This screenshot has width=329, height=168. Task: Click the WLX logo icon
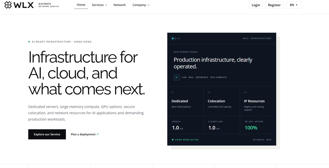click(8, 5)
